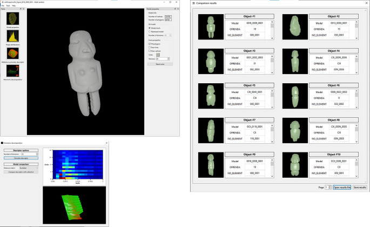Open the Distance metric dropdown
370x227 pixels.
(29, 168)
